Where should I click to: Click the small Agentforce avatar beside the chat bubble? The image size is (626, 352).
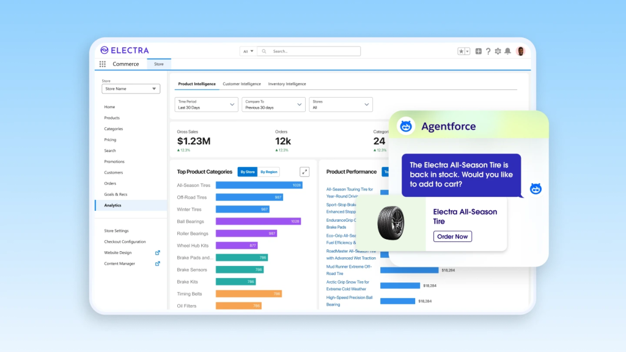536,189
